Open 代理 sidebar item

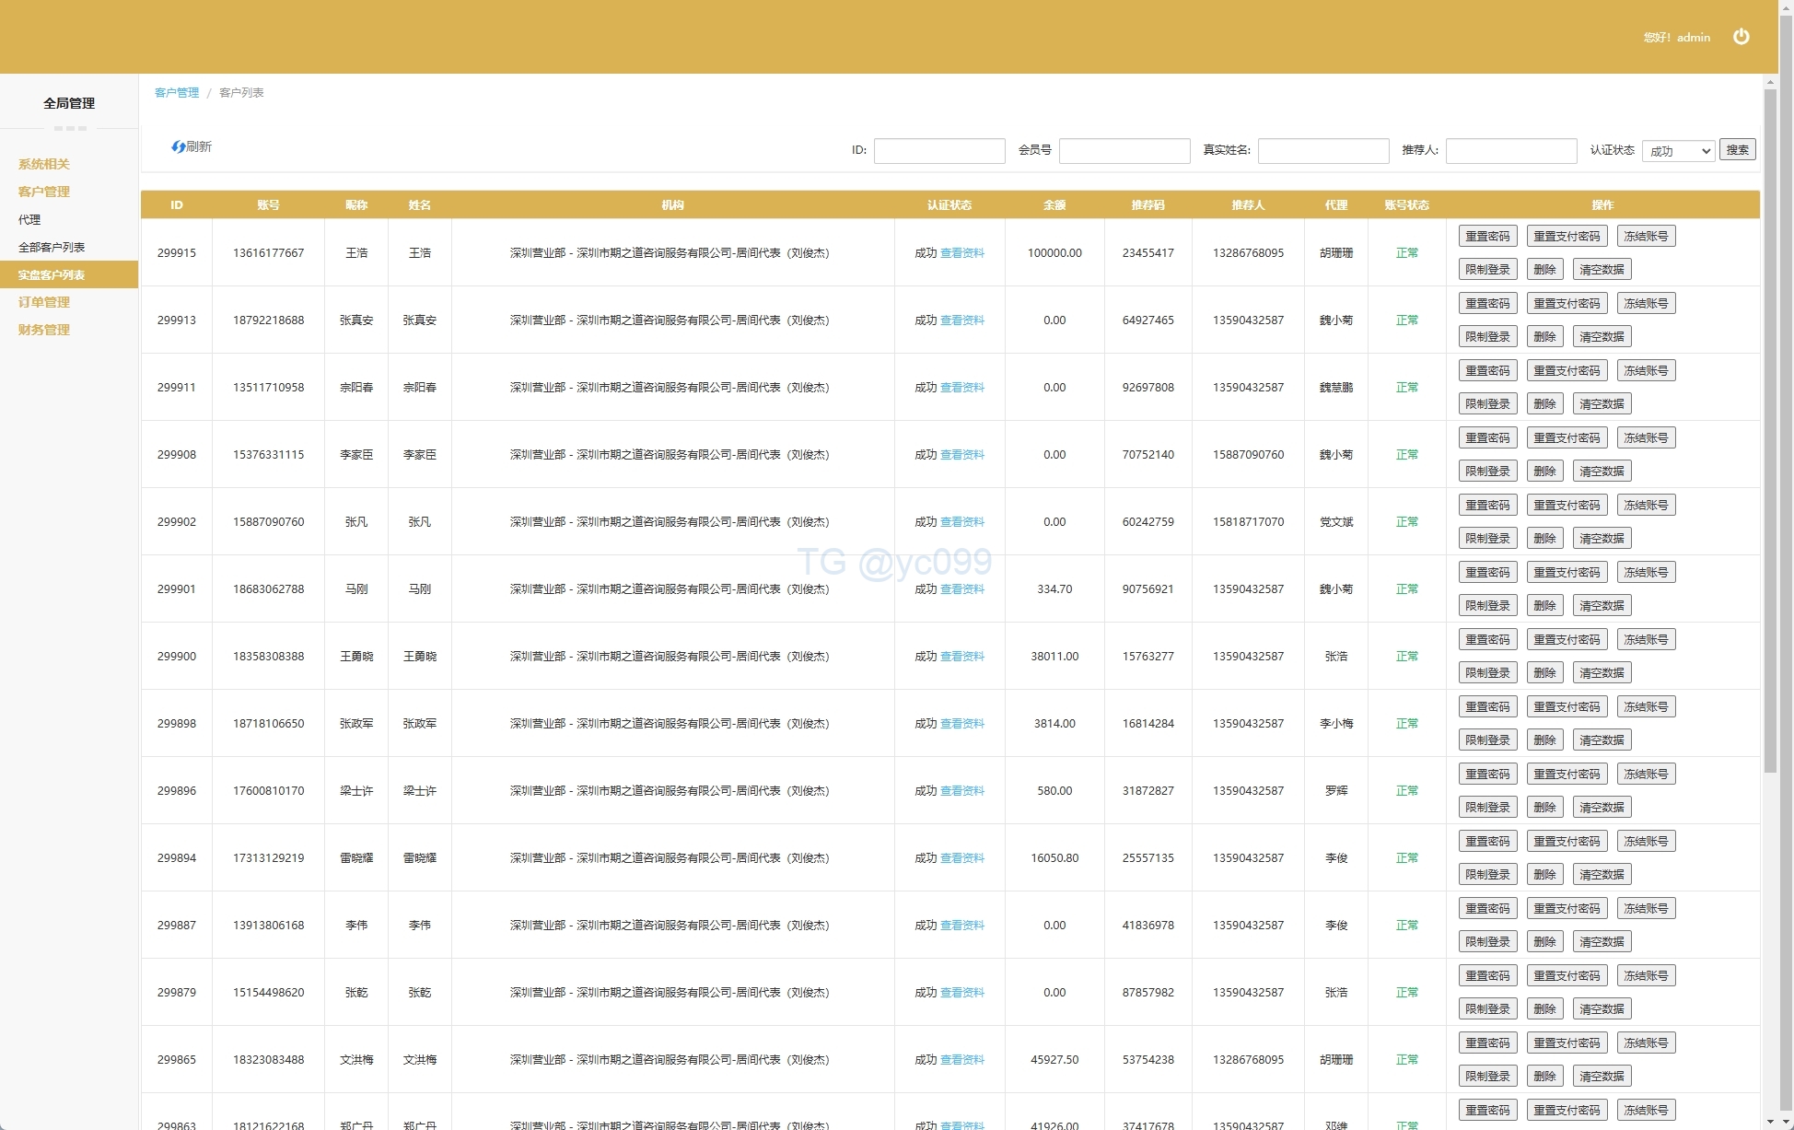29,219
